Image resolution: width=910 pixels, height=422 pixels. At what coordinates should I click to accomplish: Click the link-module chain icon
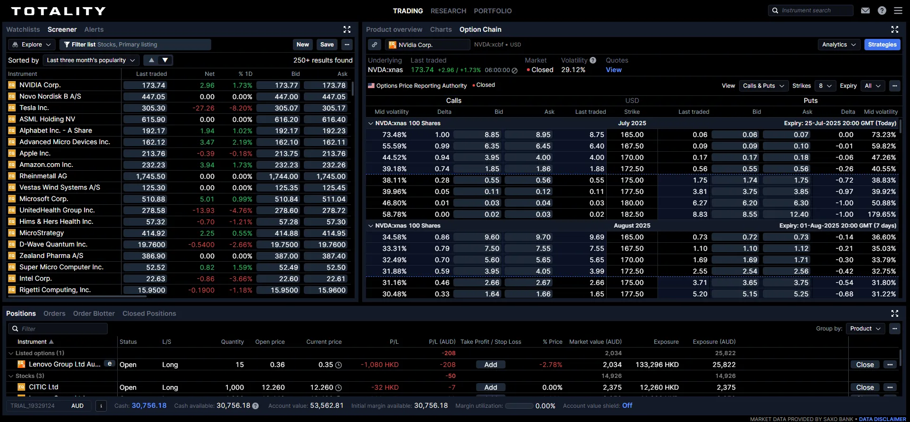tap(375, 45)
